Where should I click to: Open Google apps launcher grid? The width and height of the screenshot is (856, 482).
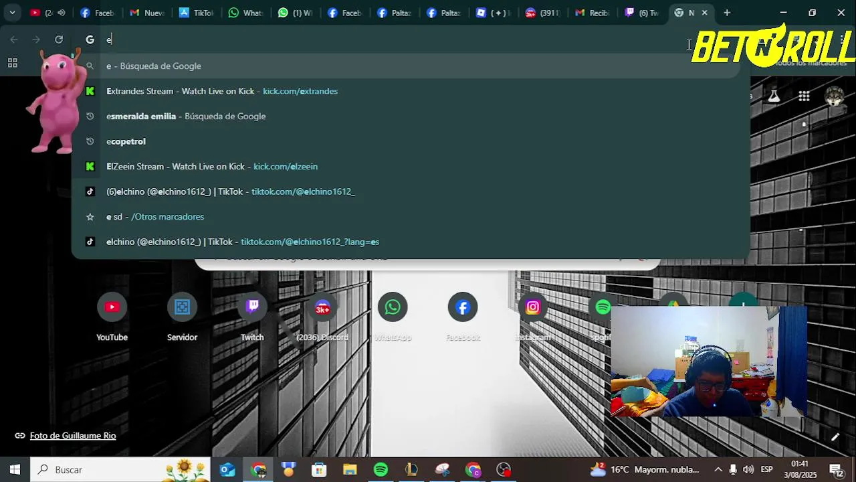[804, 96]
